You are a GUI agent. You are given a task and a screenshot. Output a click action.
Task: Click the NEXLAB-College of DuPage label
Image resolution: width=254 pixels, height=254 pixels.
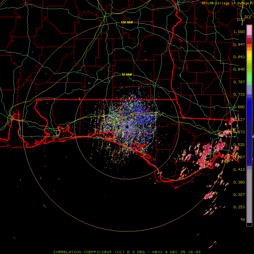point(227,3)
